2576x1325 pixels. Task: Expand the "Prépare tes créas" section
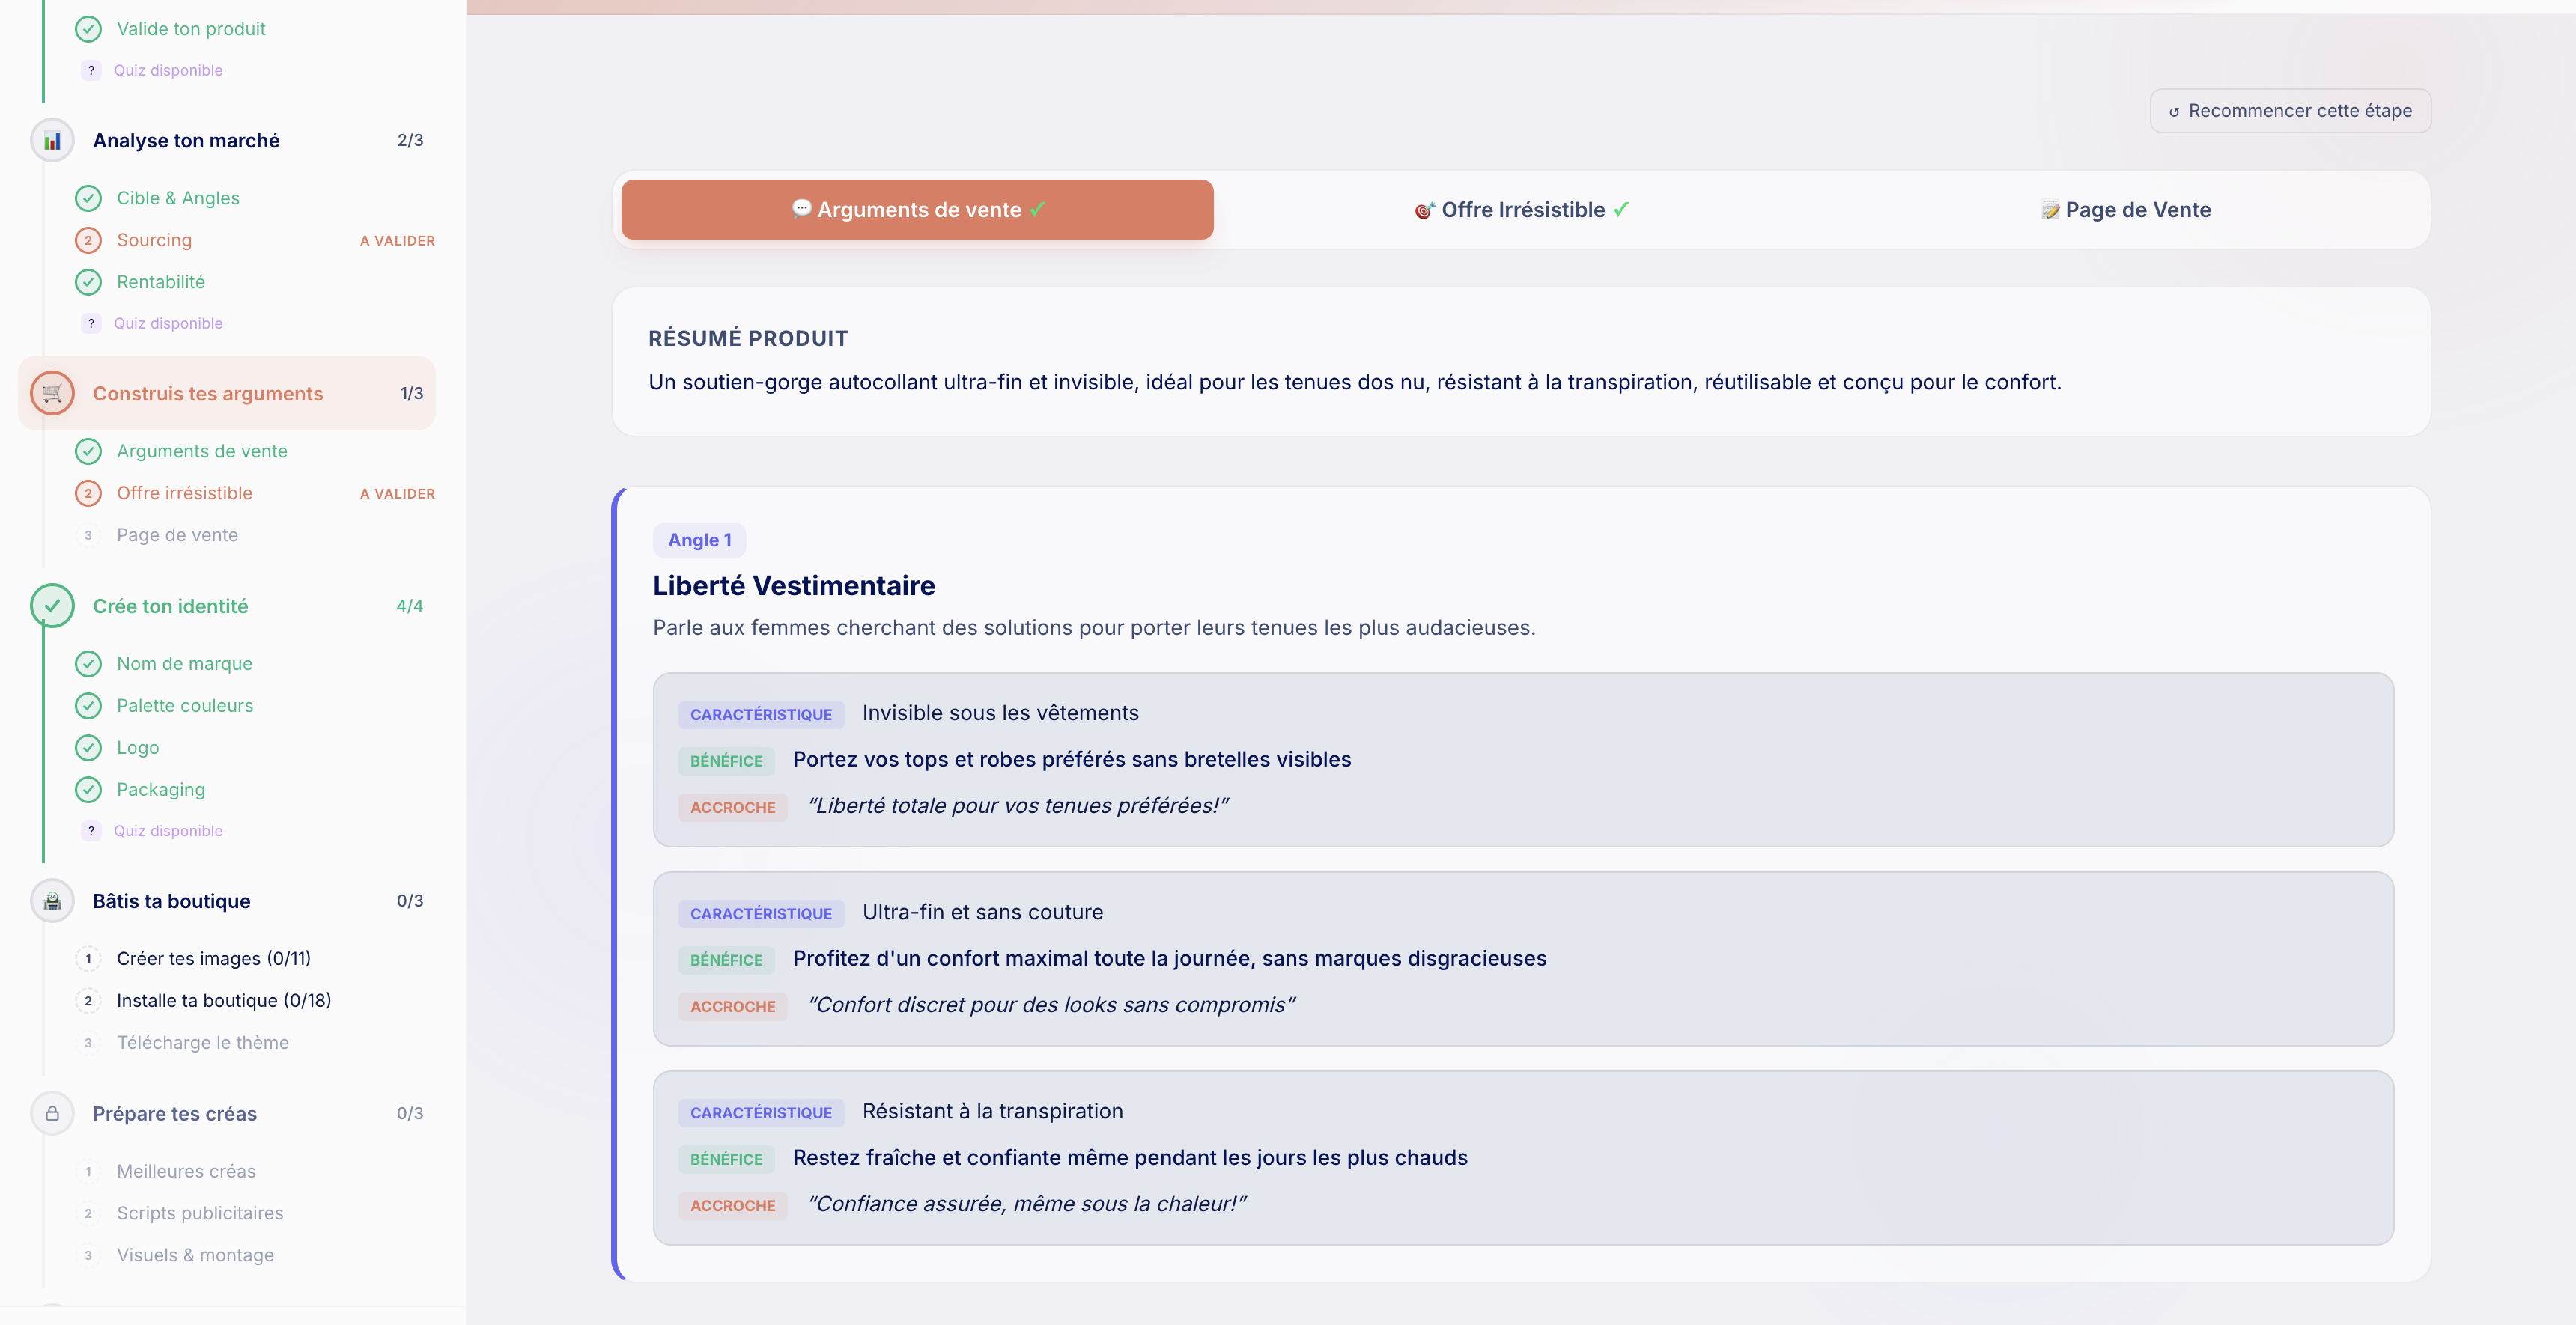click(x=175, y=1113)
